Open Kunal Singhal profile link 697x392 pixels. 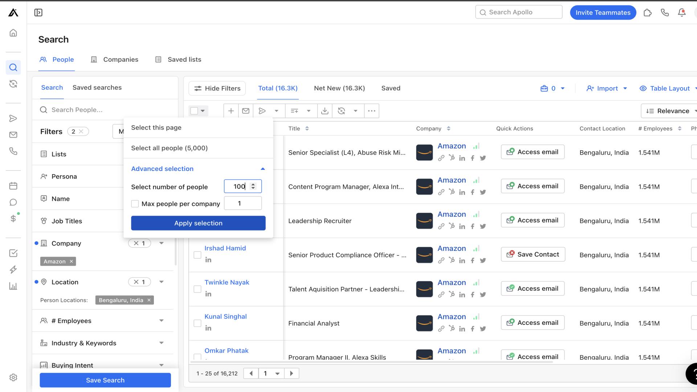point(225,317)
